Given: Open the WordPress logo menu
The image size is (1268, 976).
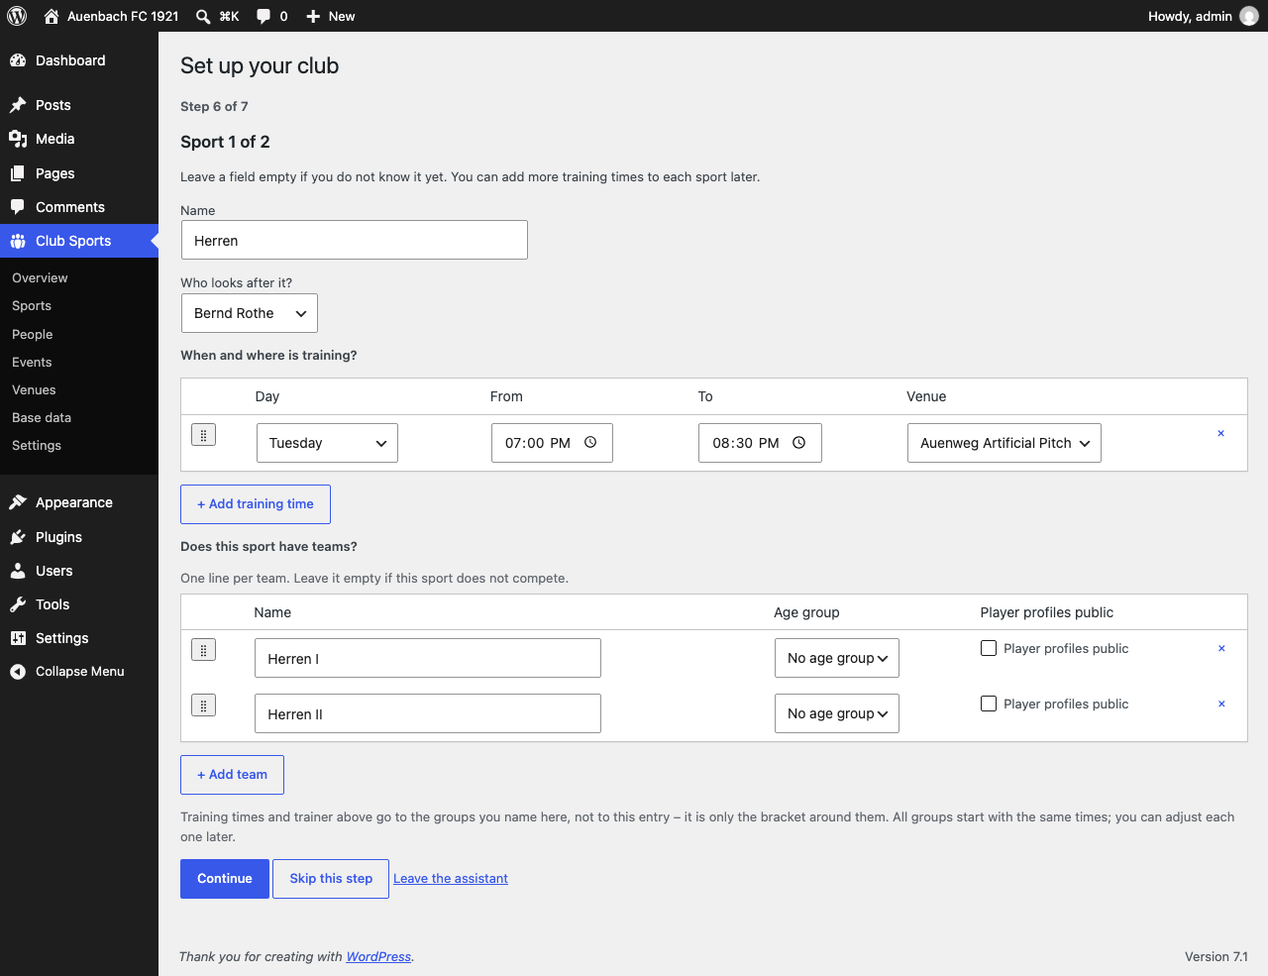Looking at the screenshot, I should pyautogui.click(x=17, y=16).
